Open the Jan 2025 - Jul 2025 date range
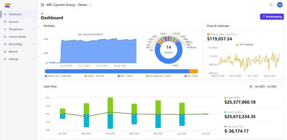Image resolution: width=287 pixels, height=140 pixels. pyautogui.click(x=265, y=86)
